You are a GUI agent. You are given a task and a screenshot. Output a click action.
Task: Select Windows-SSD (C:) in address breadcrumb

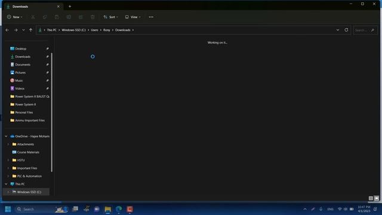[73, 30]
